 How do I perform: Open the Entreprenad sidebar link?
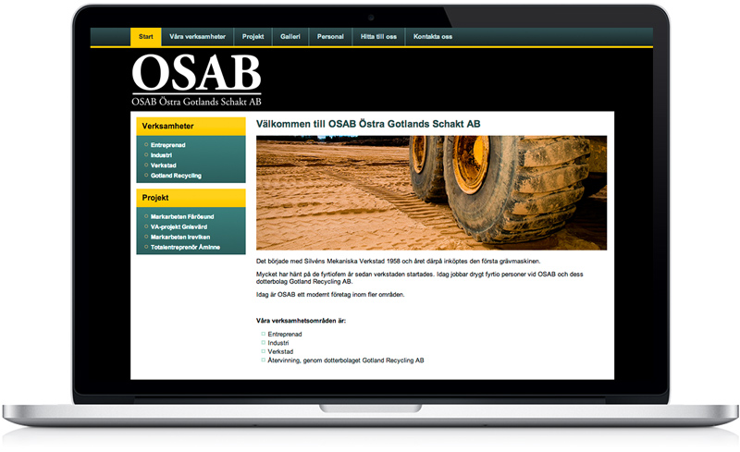coord(168,145)
